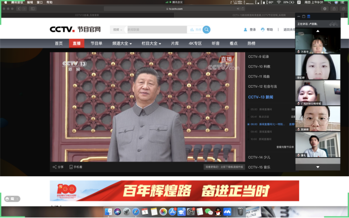Click 查看完整节目单 link
The height and width of the screenshot is (218, 349).
[285, 147]
